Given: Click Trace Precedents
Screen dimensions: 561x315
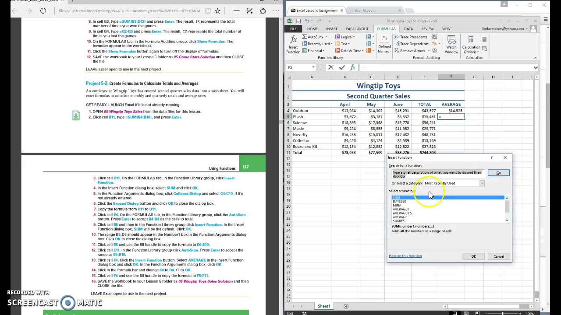Looking at the screenshot, I should click(411, 37).
